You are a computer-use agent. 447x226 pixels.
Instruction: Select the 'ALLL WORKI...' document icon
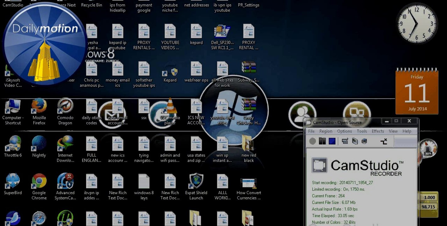pyautogui.click(x=223, y=187)
